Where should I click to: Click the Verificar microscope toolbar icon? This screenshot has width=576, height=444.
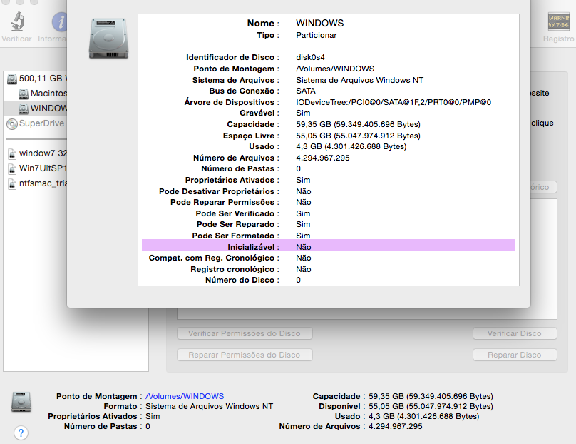point(17,21)
